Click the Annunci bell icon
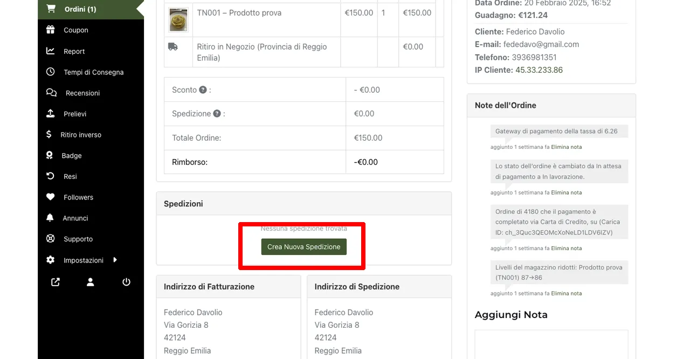 50,218
